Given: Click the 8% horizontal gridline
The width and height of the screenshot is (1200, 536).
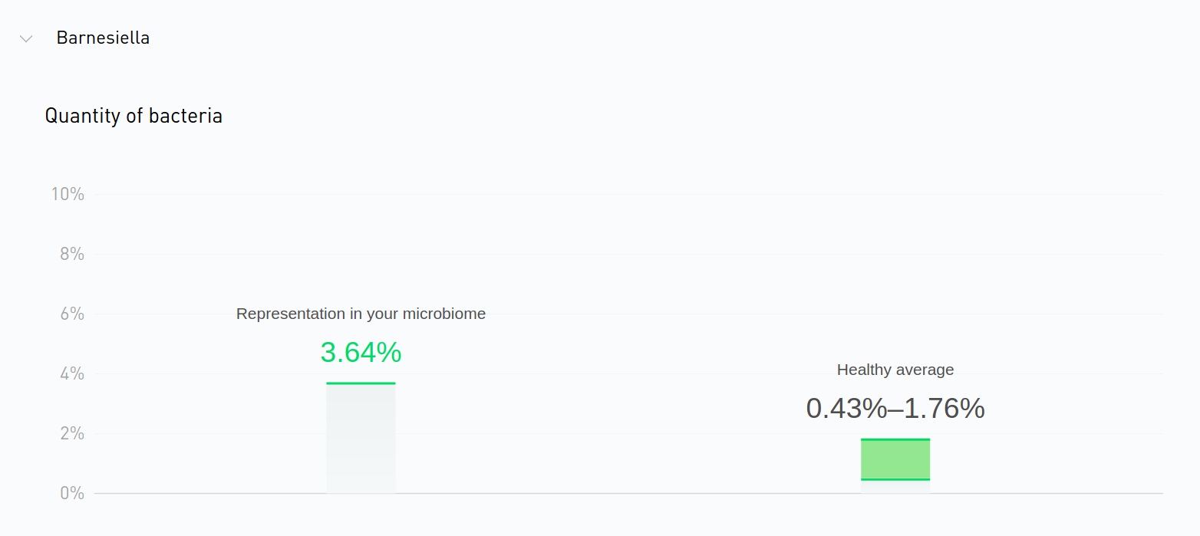Looking at the screenshot, I should (614, 254).
